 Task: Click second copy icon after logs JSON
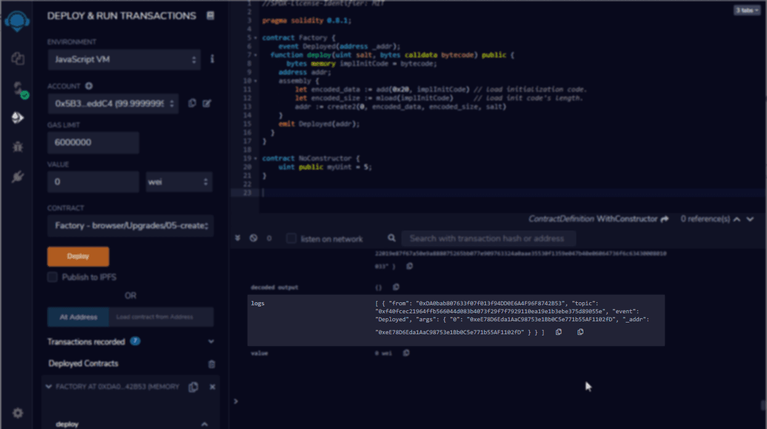[x=580, y=332]
